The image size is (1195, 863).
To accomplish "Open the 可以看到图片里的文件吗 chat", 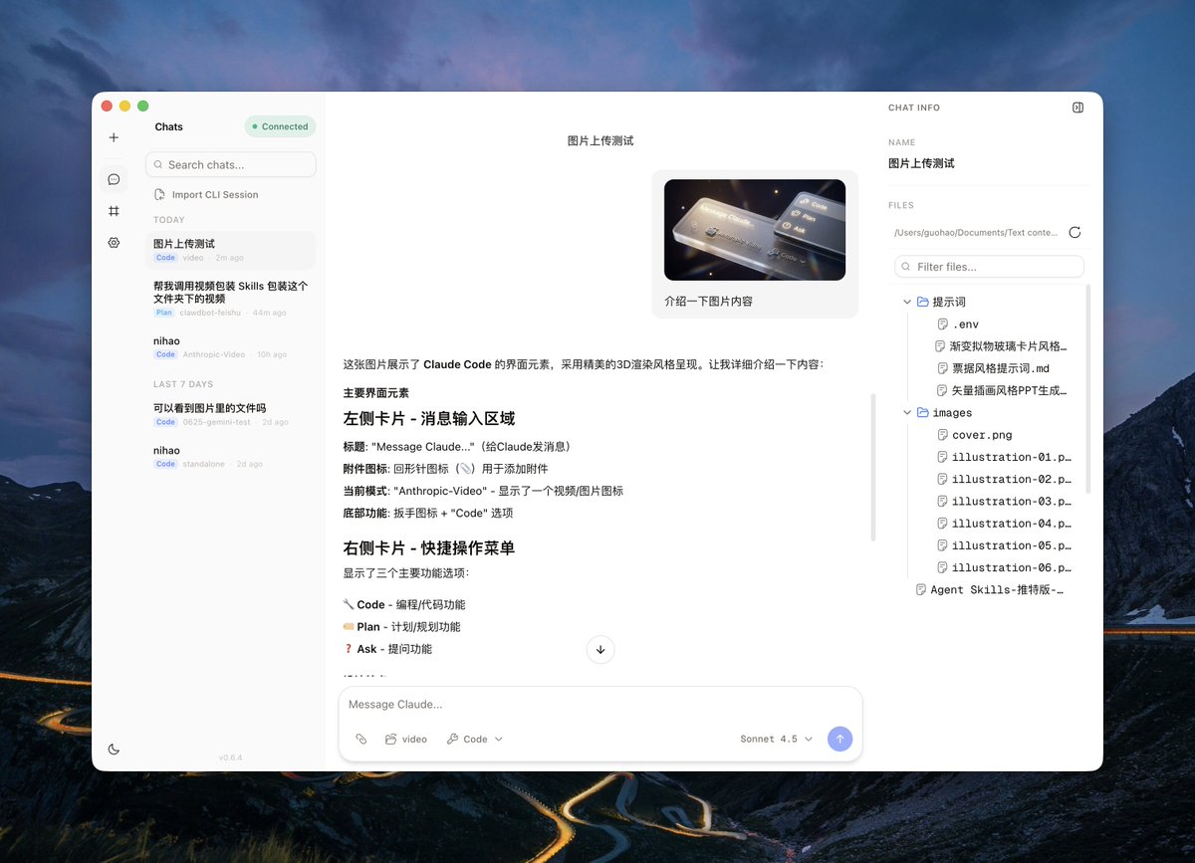I will (x=230, y=414).
